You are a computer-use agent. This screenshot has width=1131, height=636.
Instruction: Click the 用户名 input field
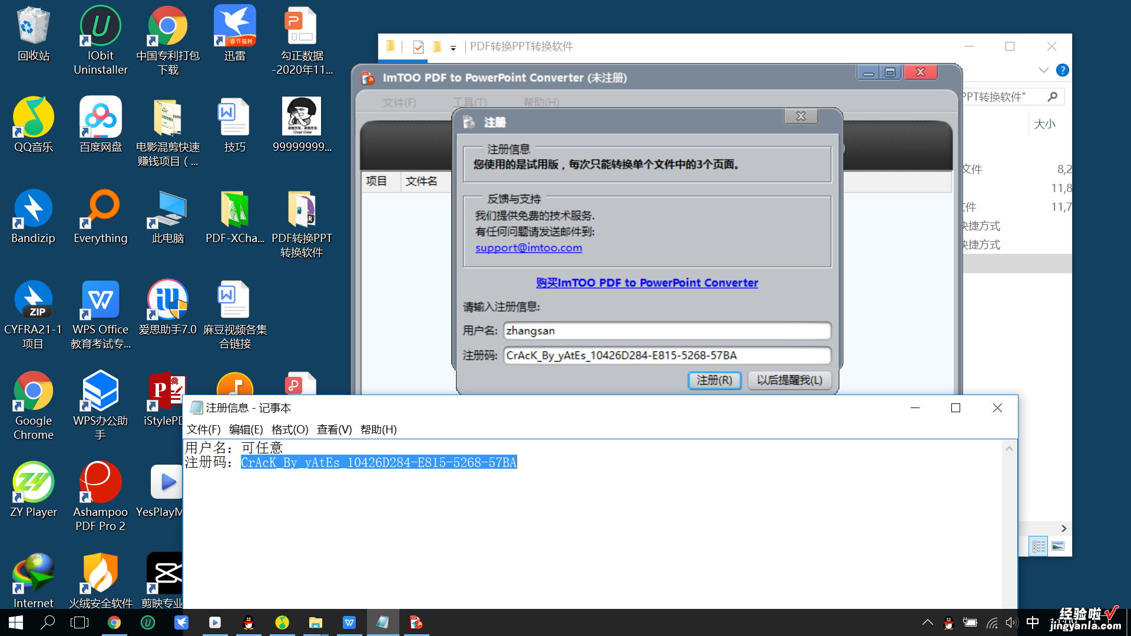click(667, 331)
